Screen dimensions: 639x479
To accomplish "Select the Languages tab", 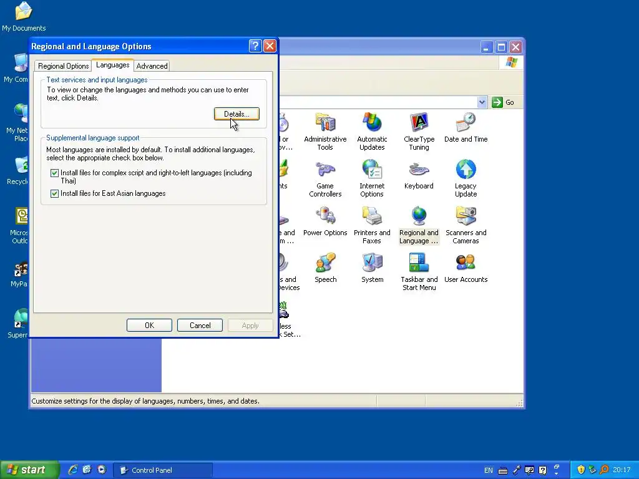I will pos(113,65).
